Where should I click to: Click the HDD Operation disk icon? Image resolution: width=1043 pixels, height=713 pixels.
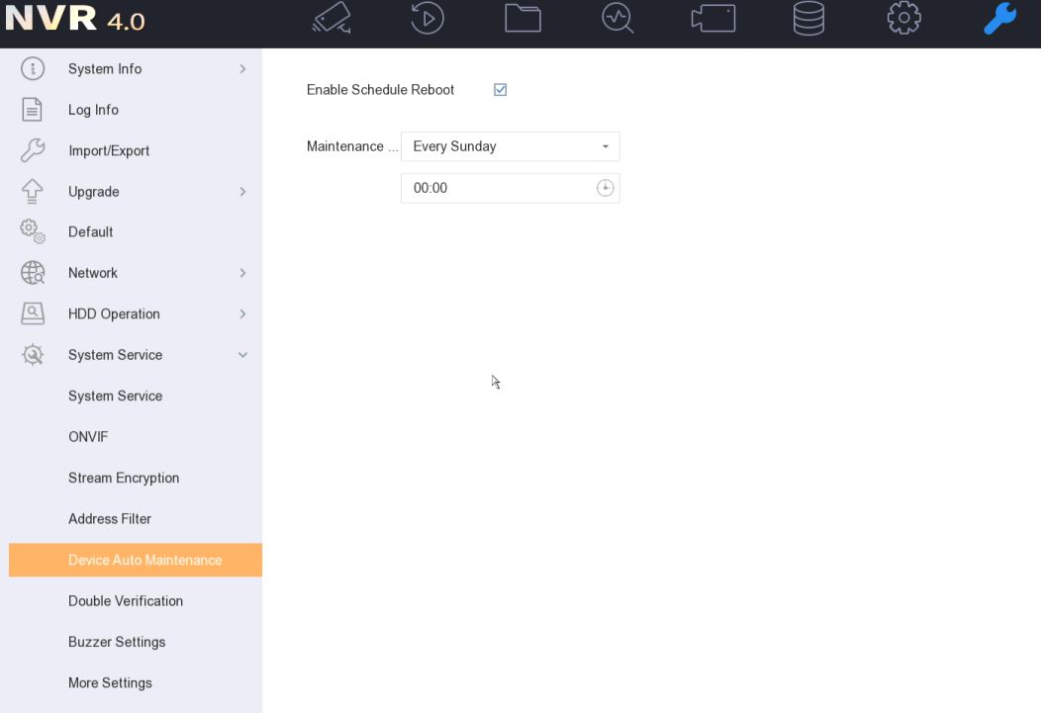[33, 313]
